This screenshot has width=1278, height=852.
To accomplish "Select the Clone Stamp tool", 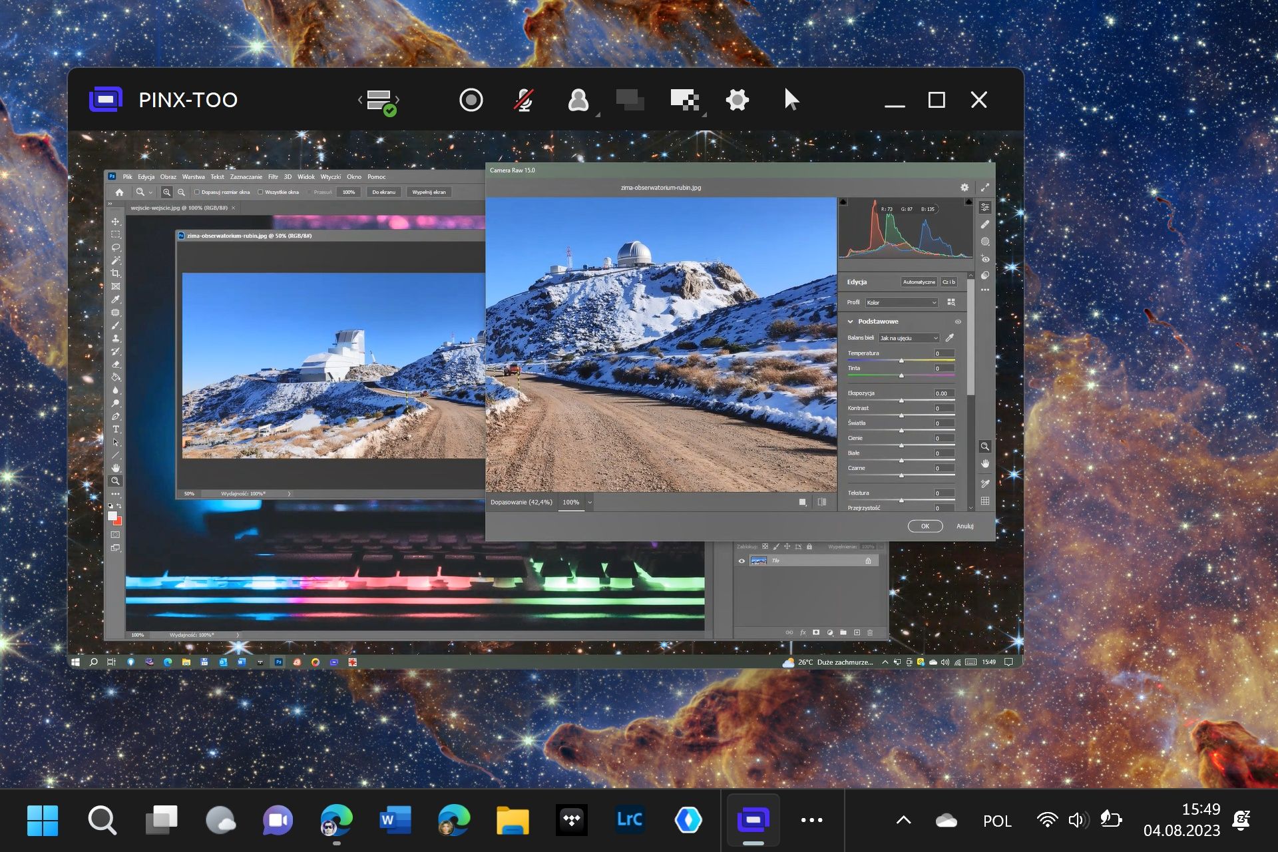I will pos(116,338).
